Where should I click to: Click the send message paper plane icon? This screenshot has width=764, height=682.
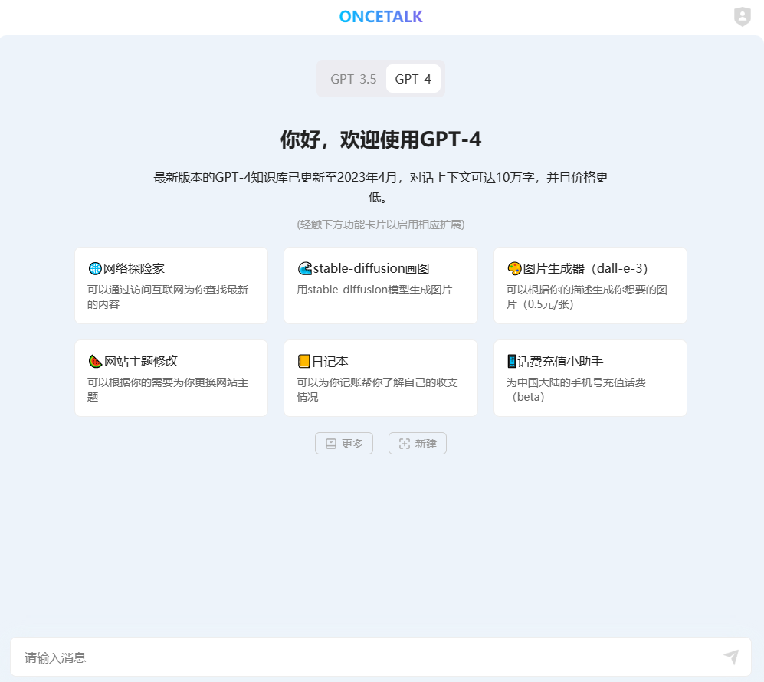tap(731, 657)
